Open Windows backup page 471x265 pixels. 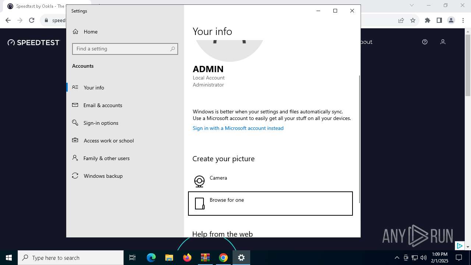click(125, 176)
